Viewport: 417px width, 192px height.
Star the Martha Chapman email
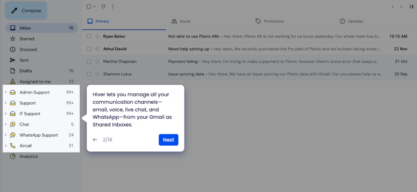click(x=97, y=61)
